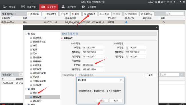
Task: Open 产品安全 settings
Action: tap(37, 65)
